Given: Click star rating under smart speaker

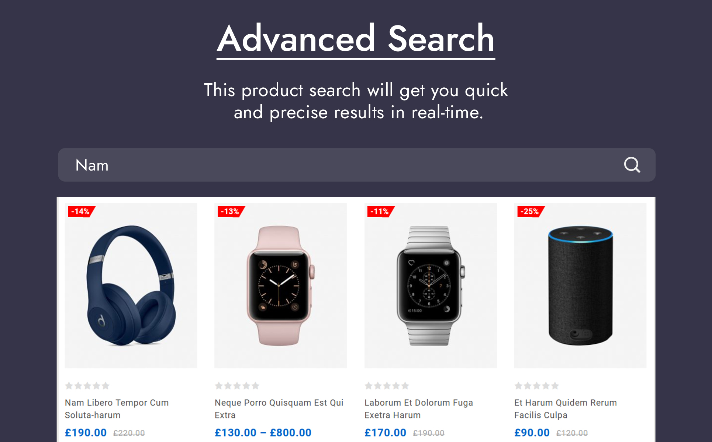Looking at the screenshot, I should click(537, 386).
